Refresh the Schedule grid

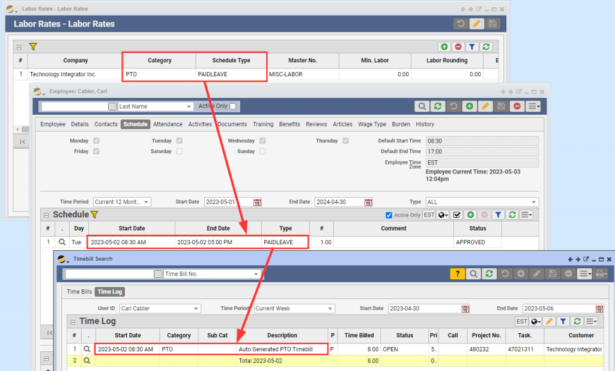click(512, 214)
